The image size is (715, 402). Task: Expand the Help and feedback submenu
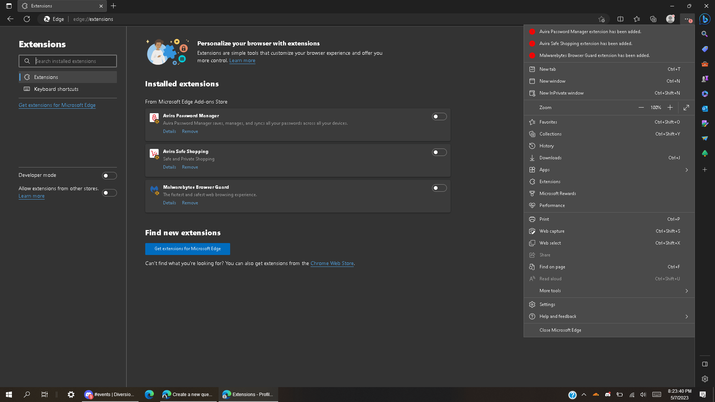(686, 316)
